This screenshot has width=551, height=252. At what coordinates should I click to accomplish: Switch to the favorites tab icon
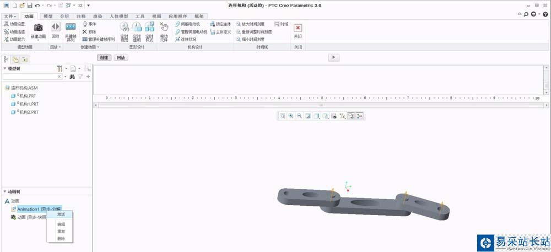click(x=24, y=59)
